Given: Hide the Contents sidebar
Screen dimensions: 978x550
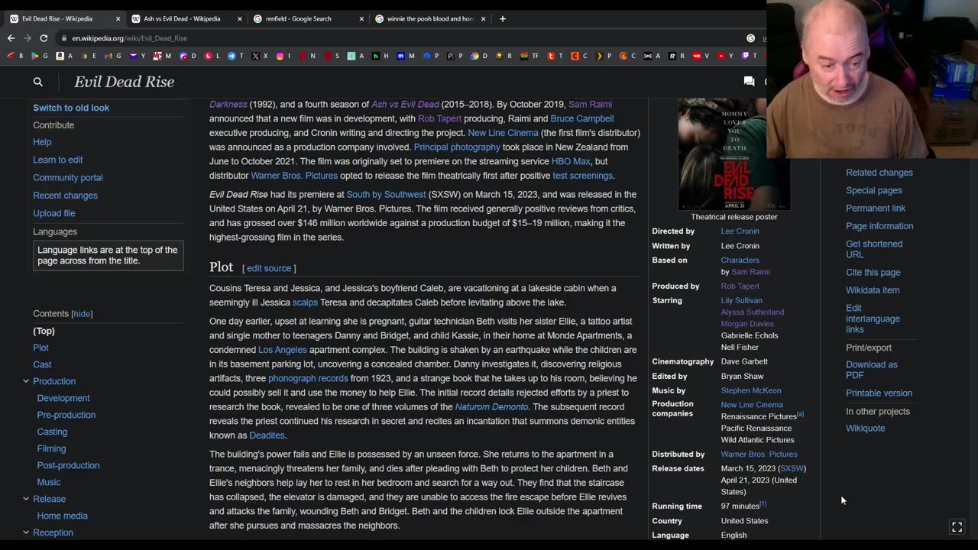Looking at the screenshot, I should (82, 314).
